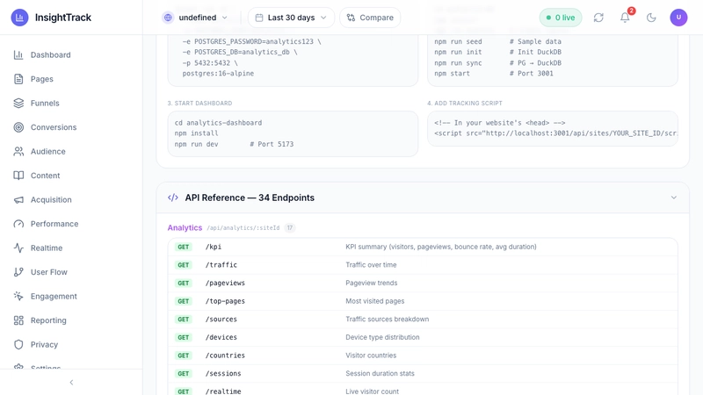The width and height of the screenshot is (703, 395).
Task: Click 'Traffic sources breakdown' description
Action: tap(388, 320)
